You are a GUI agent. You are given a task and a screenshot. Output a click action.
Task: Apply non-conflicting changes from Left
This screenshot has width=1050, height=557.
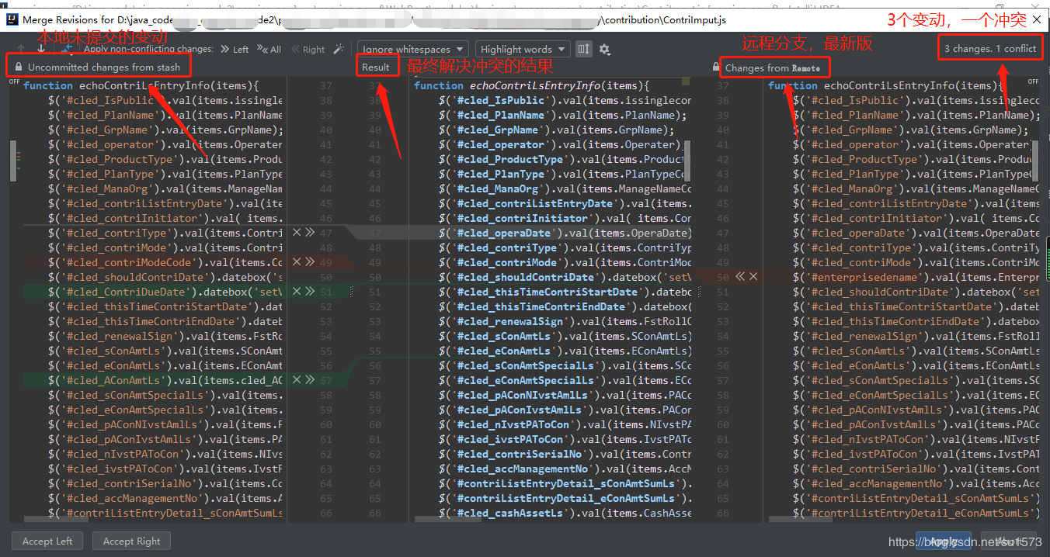click(235, 49)
